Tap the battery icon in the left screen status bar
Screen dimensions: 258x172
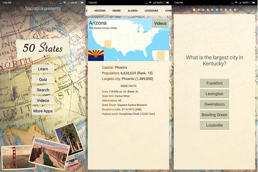[81, 3]
